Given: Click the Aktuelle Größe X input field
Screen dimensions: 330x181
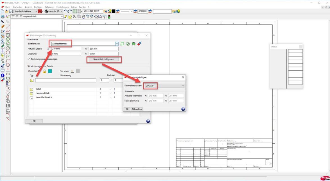Looking at the screenshot, I should [66, 49].
